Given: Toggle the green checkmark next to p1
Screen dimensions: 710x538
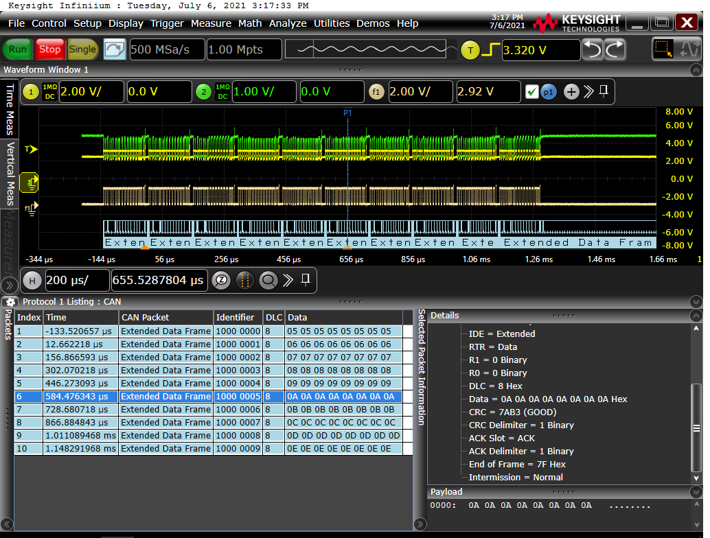Looking at the screenshot, I should (531, 93).
